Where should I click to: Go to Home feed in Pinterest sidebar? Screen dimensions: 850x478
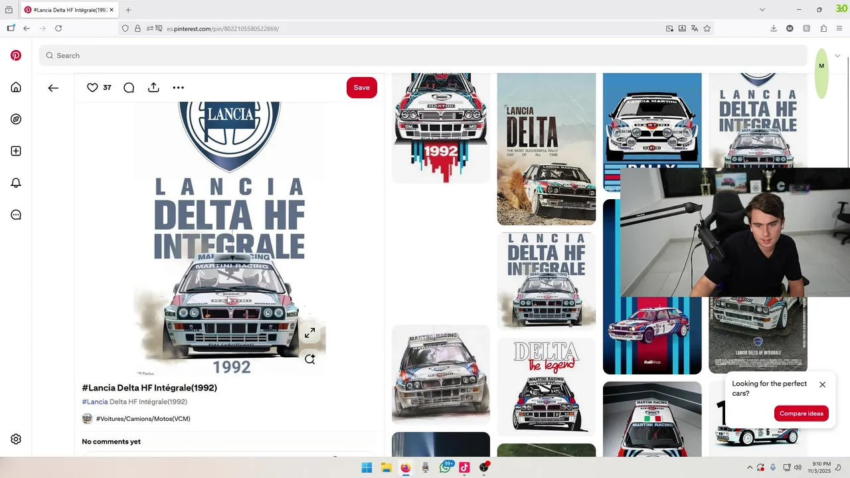16,88
